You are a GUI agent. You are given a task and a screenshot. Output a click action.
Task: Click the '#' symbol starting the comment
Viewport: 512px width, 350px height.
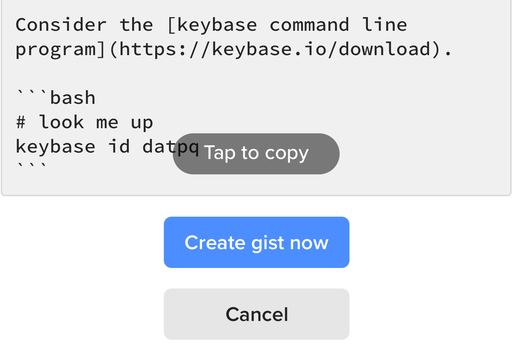[21, 123]
